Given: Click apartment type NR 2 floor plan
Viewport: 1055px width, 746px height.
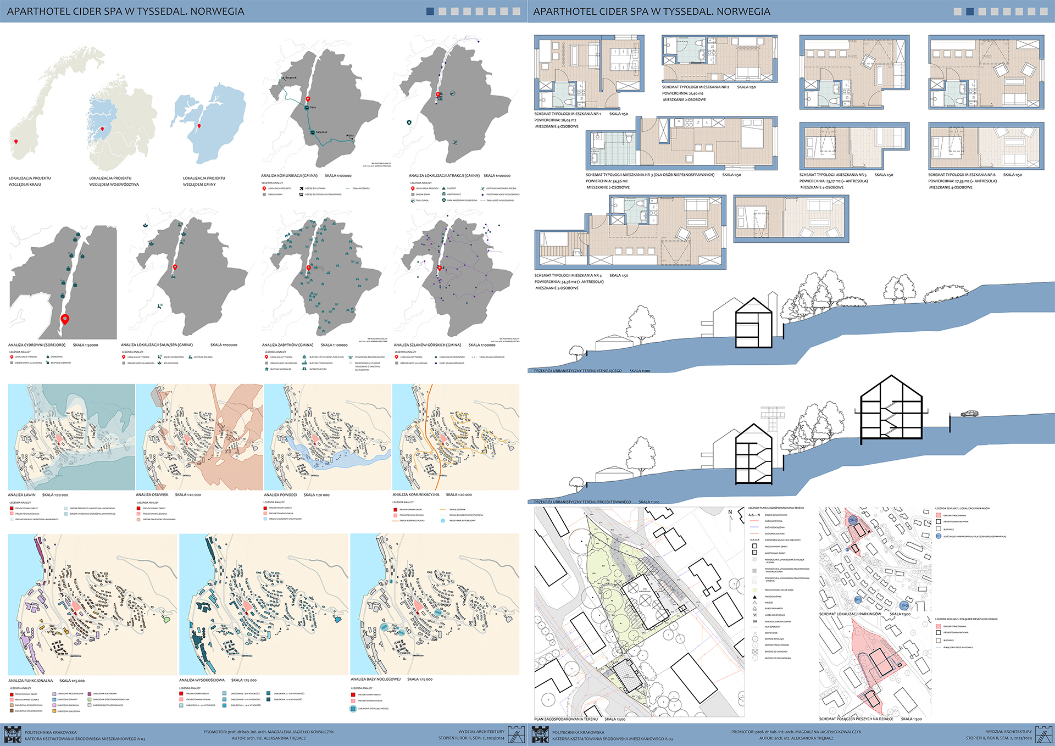Looking at the screenshot, I should 719,59.
